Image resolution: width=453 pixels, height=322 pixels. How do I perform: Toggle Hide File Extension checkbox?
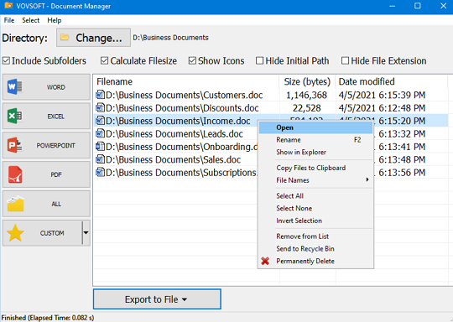[x=345, y=61]
